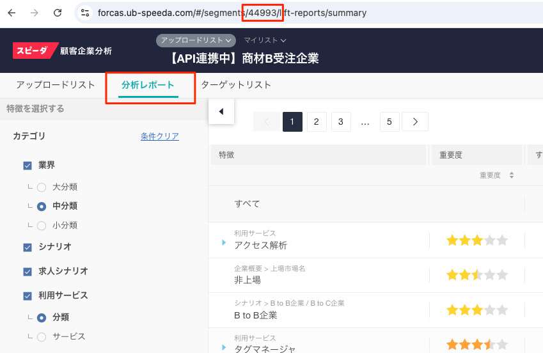Click the browser back arrow

[x=13, y=13]
